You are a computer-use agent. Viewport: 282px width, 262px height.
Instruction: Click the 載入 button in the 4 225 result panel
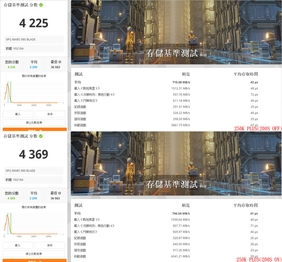pos(18,114)
